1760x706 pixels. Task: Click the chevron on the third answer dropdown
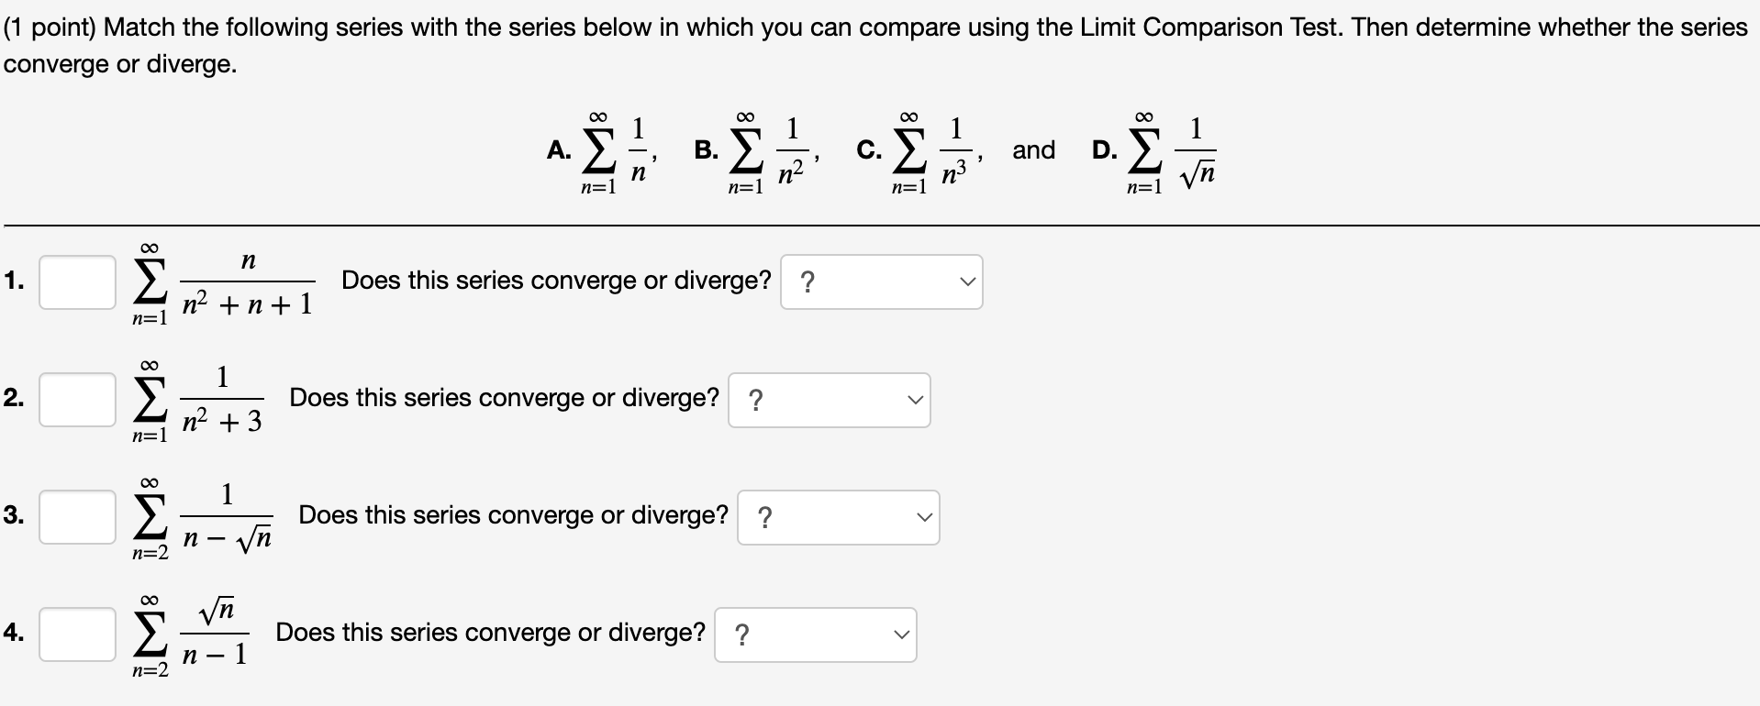[x=923, y=516]
